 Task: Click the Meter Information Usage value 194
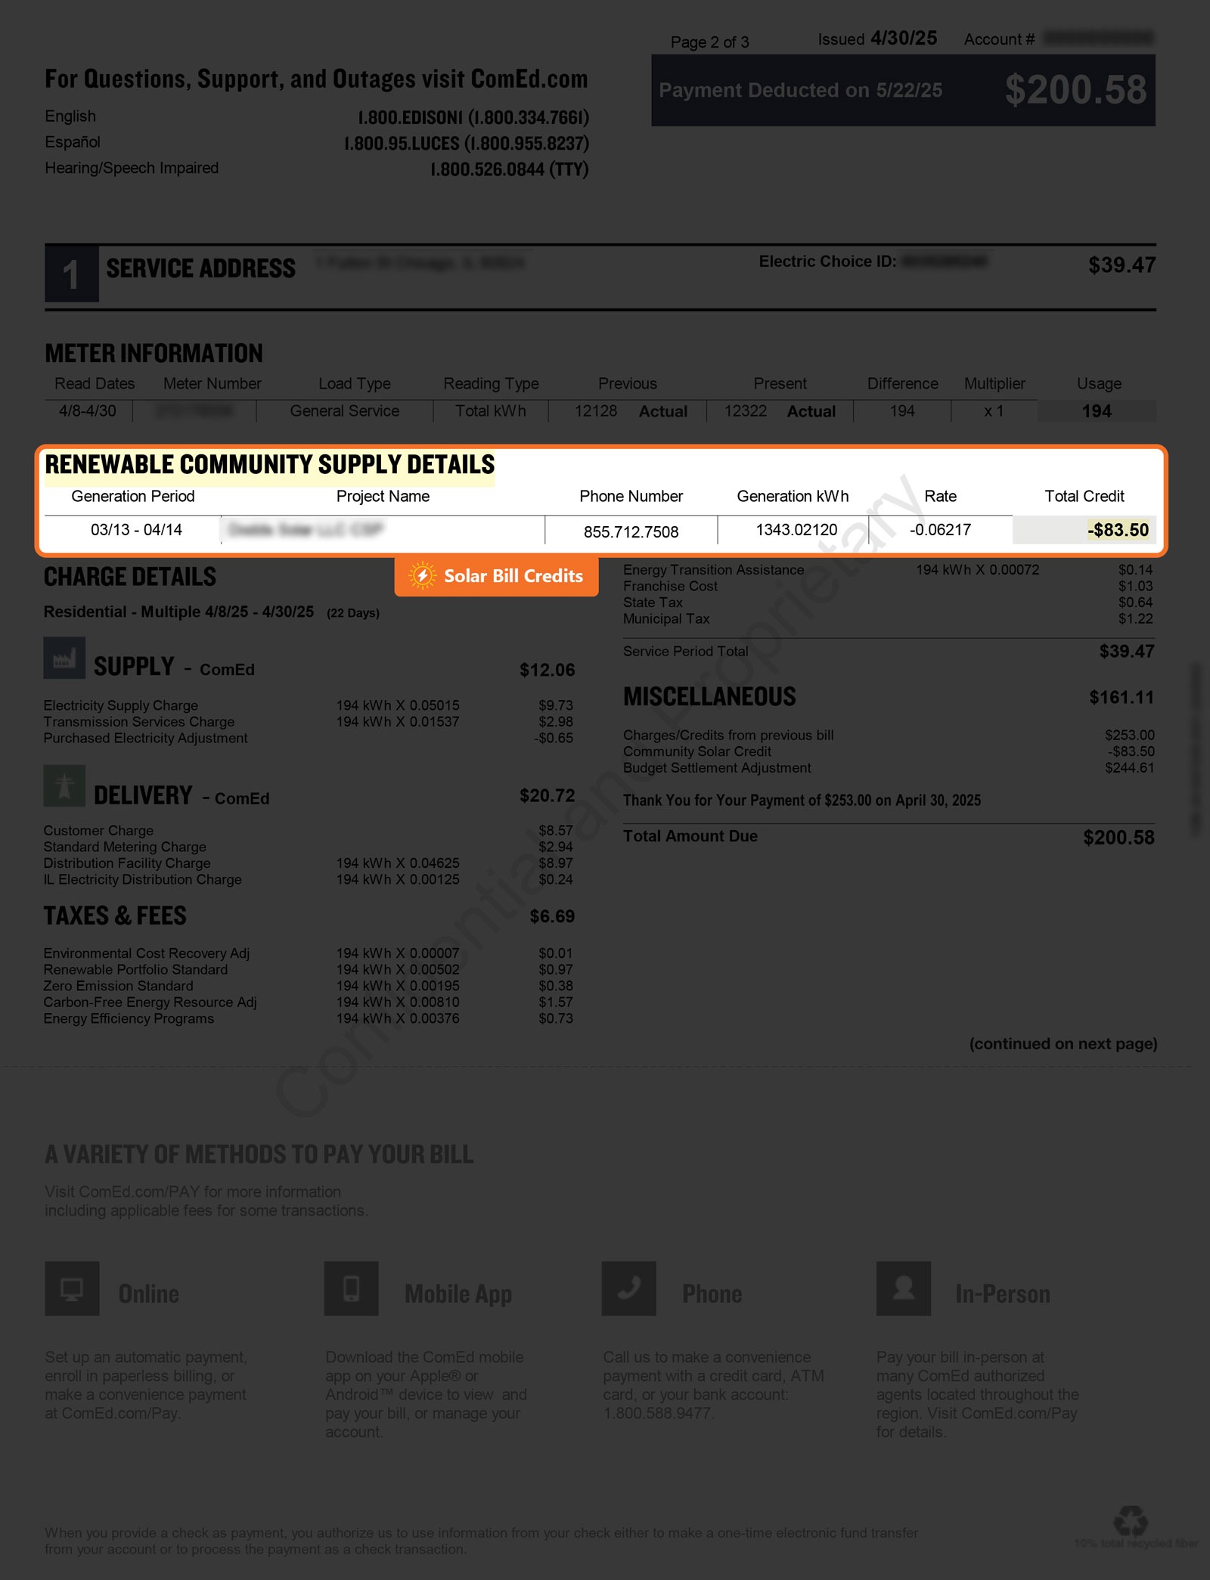tap(1096, 411)
